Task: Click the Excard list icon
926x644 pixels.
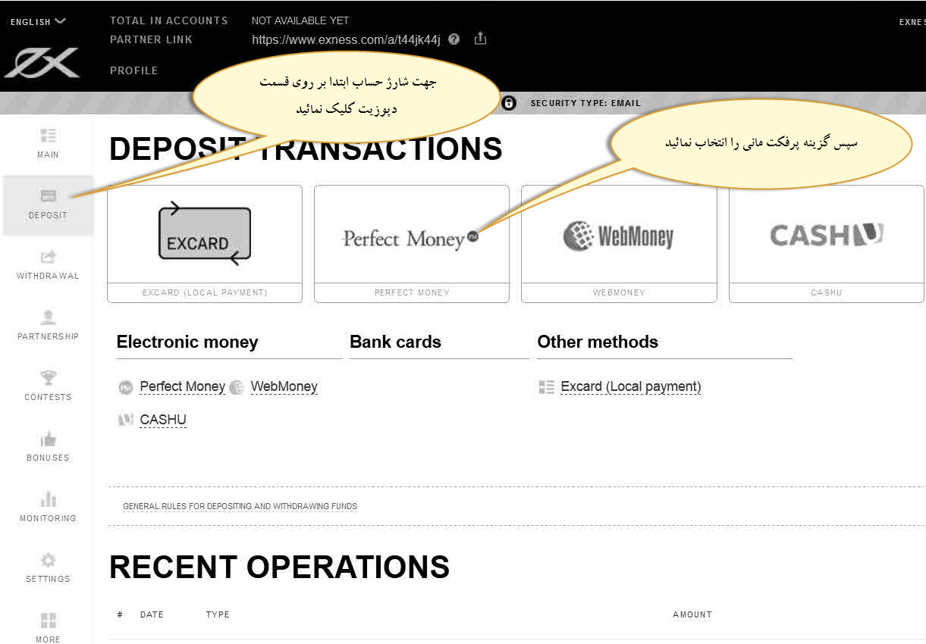Action: 547,387
